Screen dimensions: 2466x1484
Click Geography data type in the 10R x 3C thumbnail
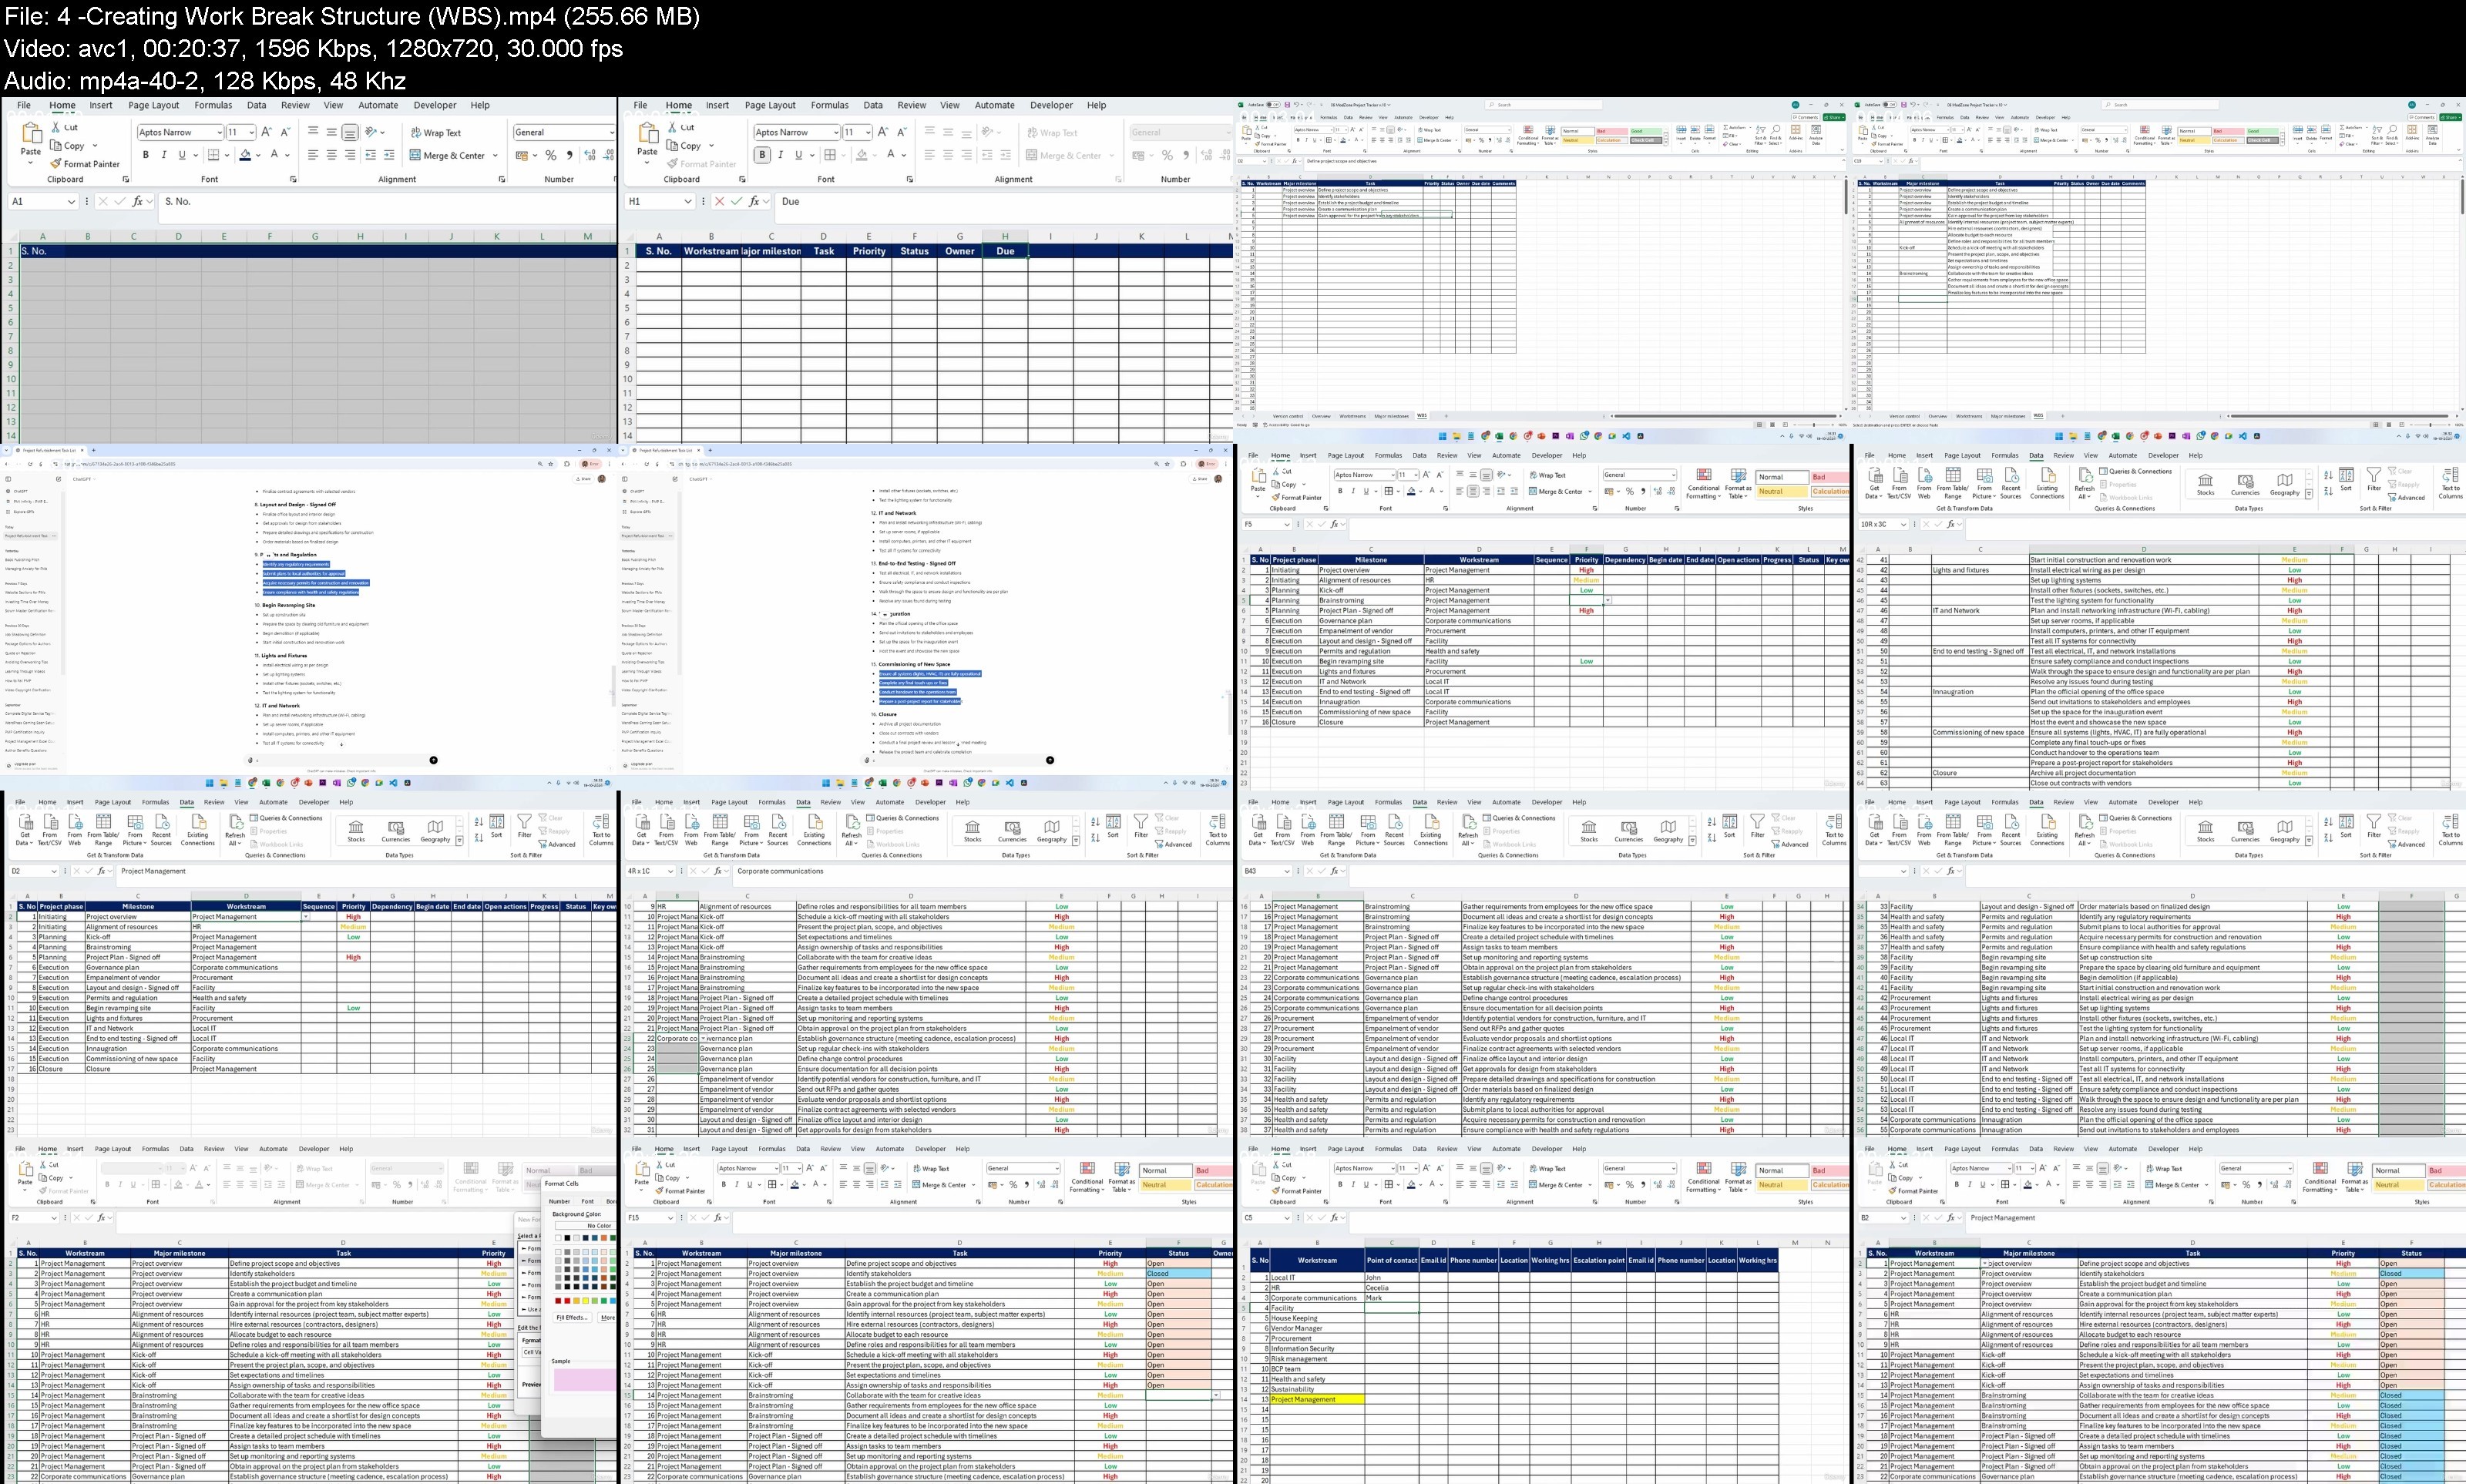tap(2284, 484)
